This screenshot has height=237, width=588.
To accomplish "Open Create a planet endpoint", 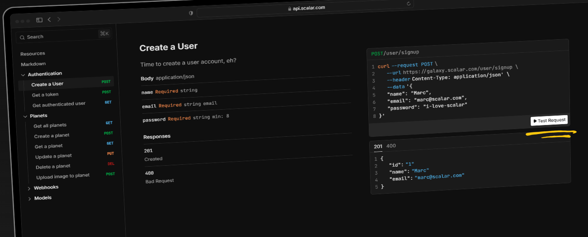I will click(x=52, y=136).
